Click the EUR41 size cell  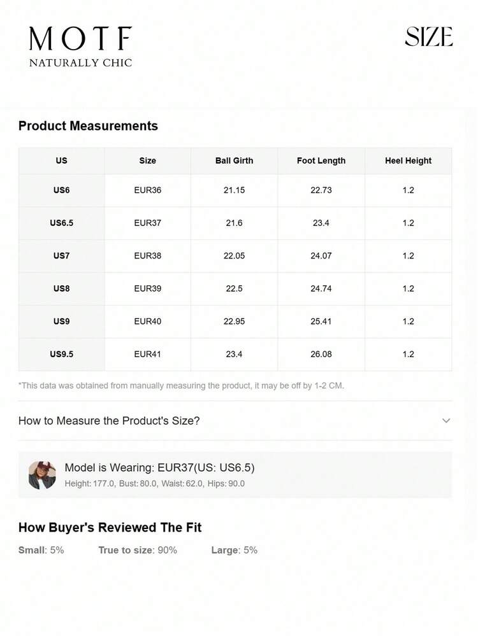coord(147,354)
